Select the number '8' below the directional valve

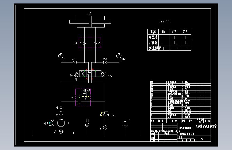(x=76, y=80)
